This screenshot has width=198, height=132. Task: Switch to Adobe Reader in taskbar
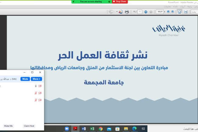75,129
